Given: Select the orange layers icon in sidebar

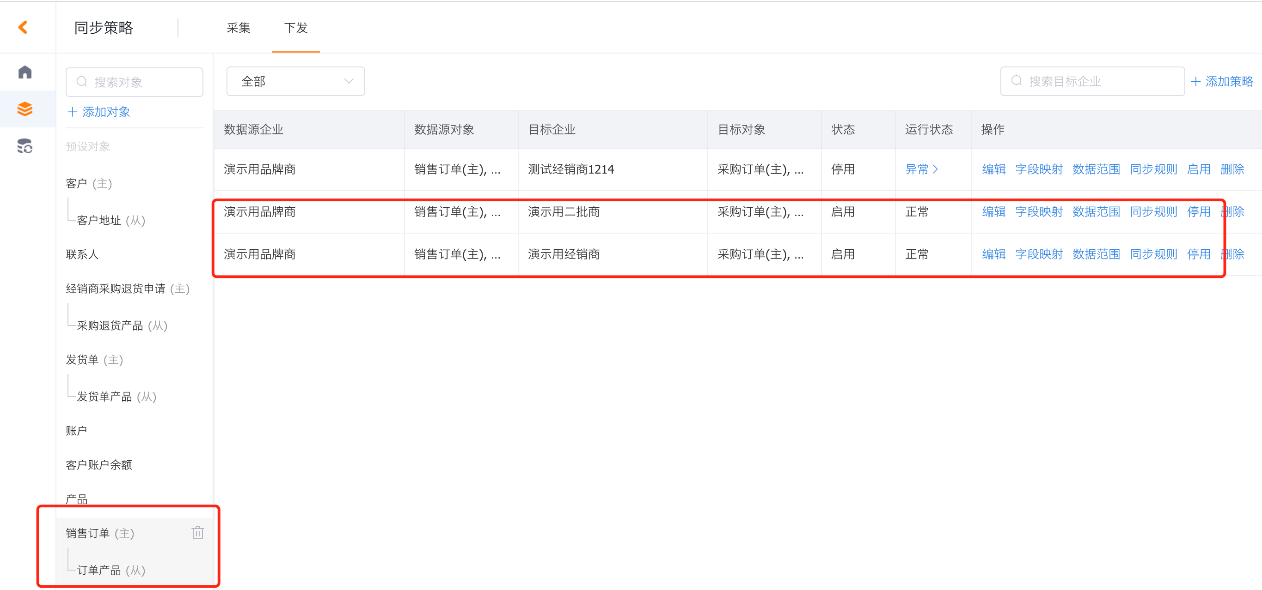Looking at the screenshot, I should (x=25, y=108).
